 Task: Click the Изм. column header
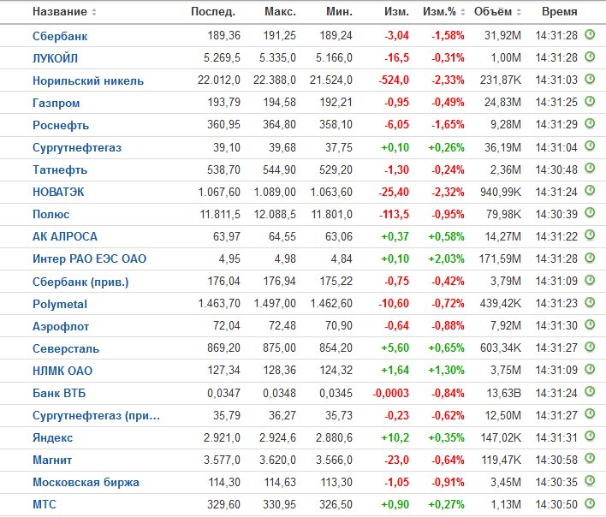click(396, 12)
